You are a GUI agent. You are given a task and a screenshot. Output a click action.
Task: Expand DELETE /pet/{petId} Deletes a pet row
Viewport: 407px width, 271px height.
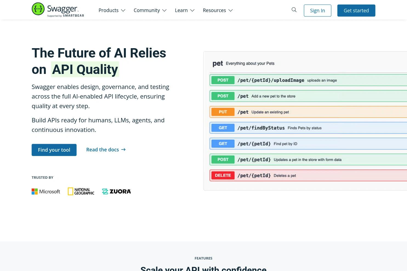308,175
